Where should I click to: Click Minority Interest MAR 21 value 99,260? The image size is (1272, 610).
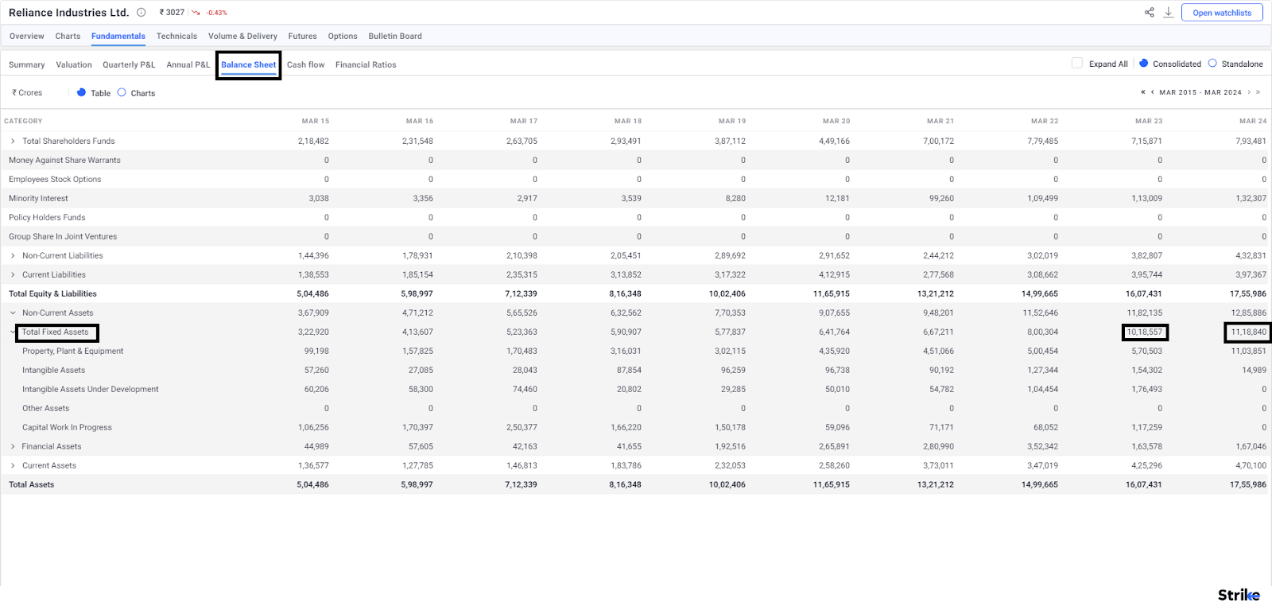[941, 198]
